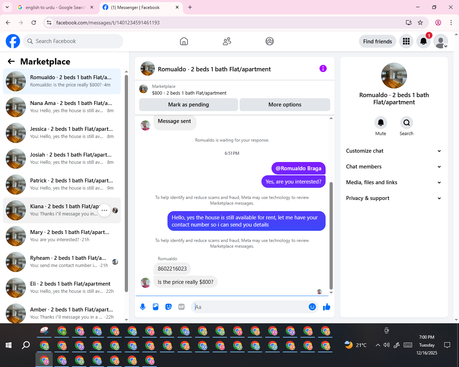The height and width of the screenshot is (367, 459).
Task: Open Eli conversation
Action: tap(62, 288)
